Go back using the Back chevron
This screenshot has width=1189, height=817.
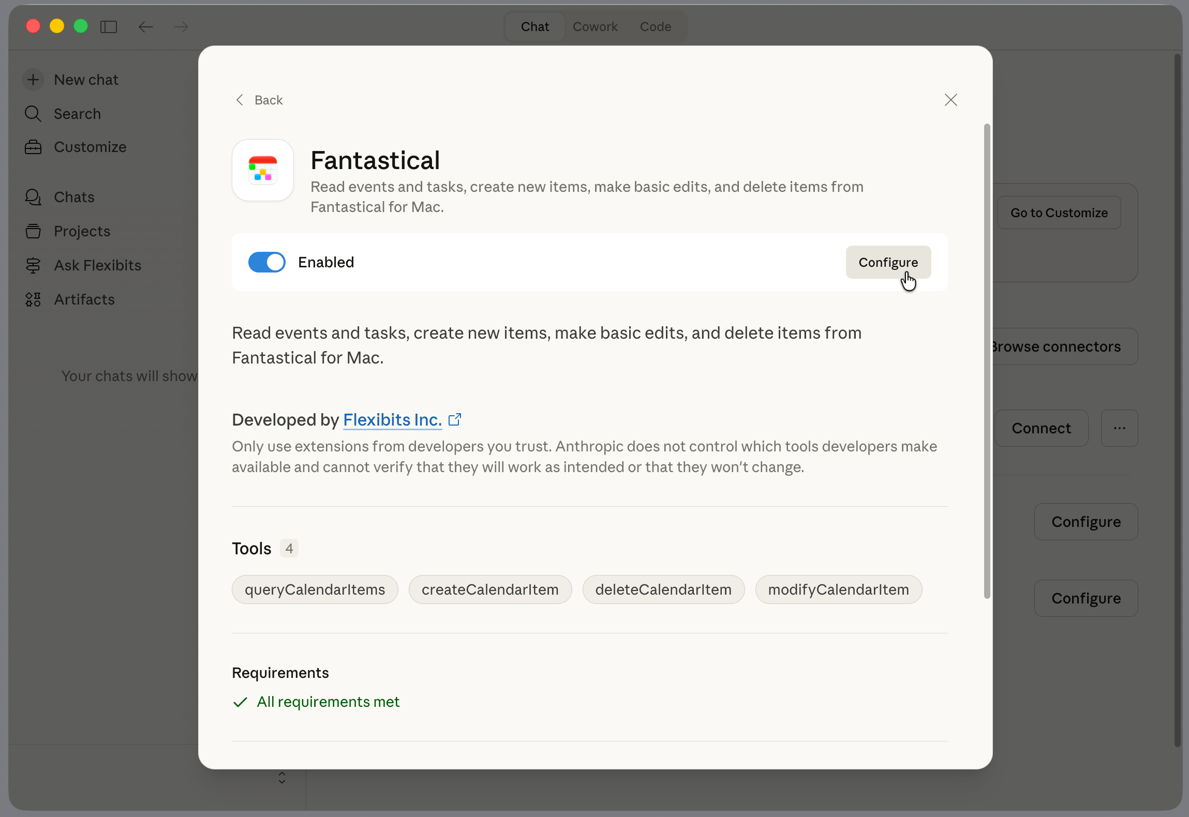coord(240,100)
